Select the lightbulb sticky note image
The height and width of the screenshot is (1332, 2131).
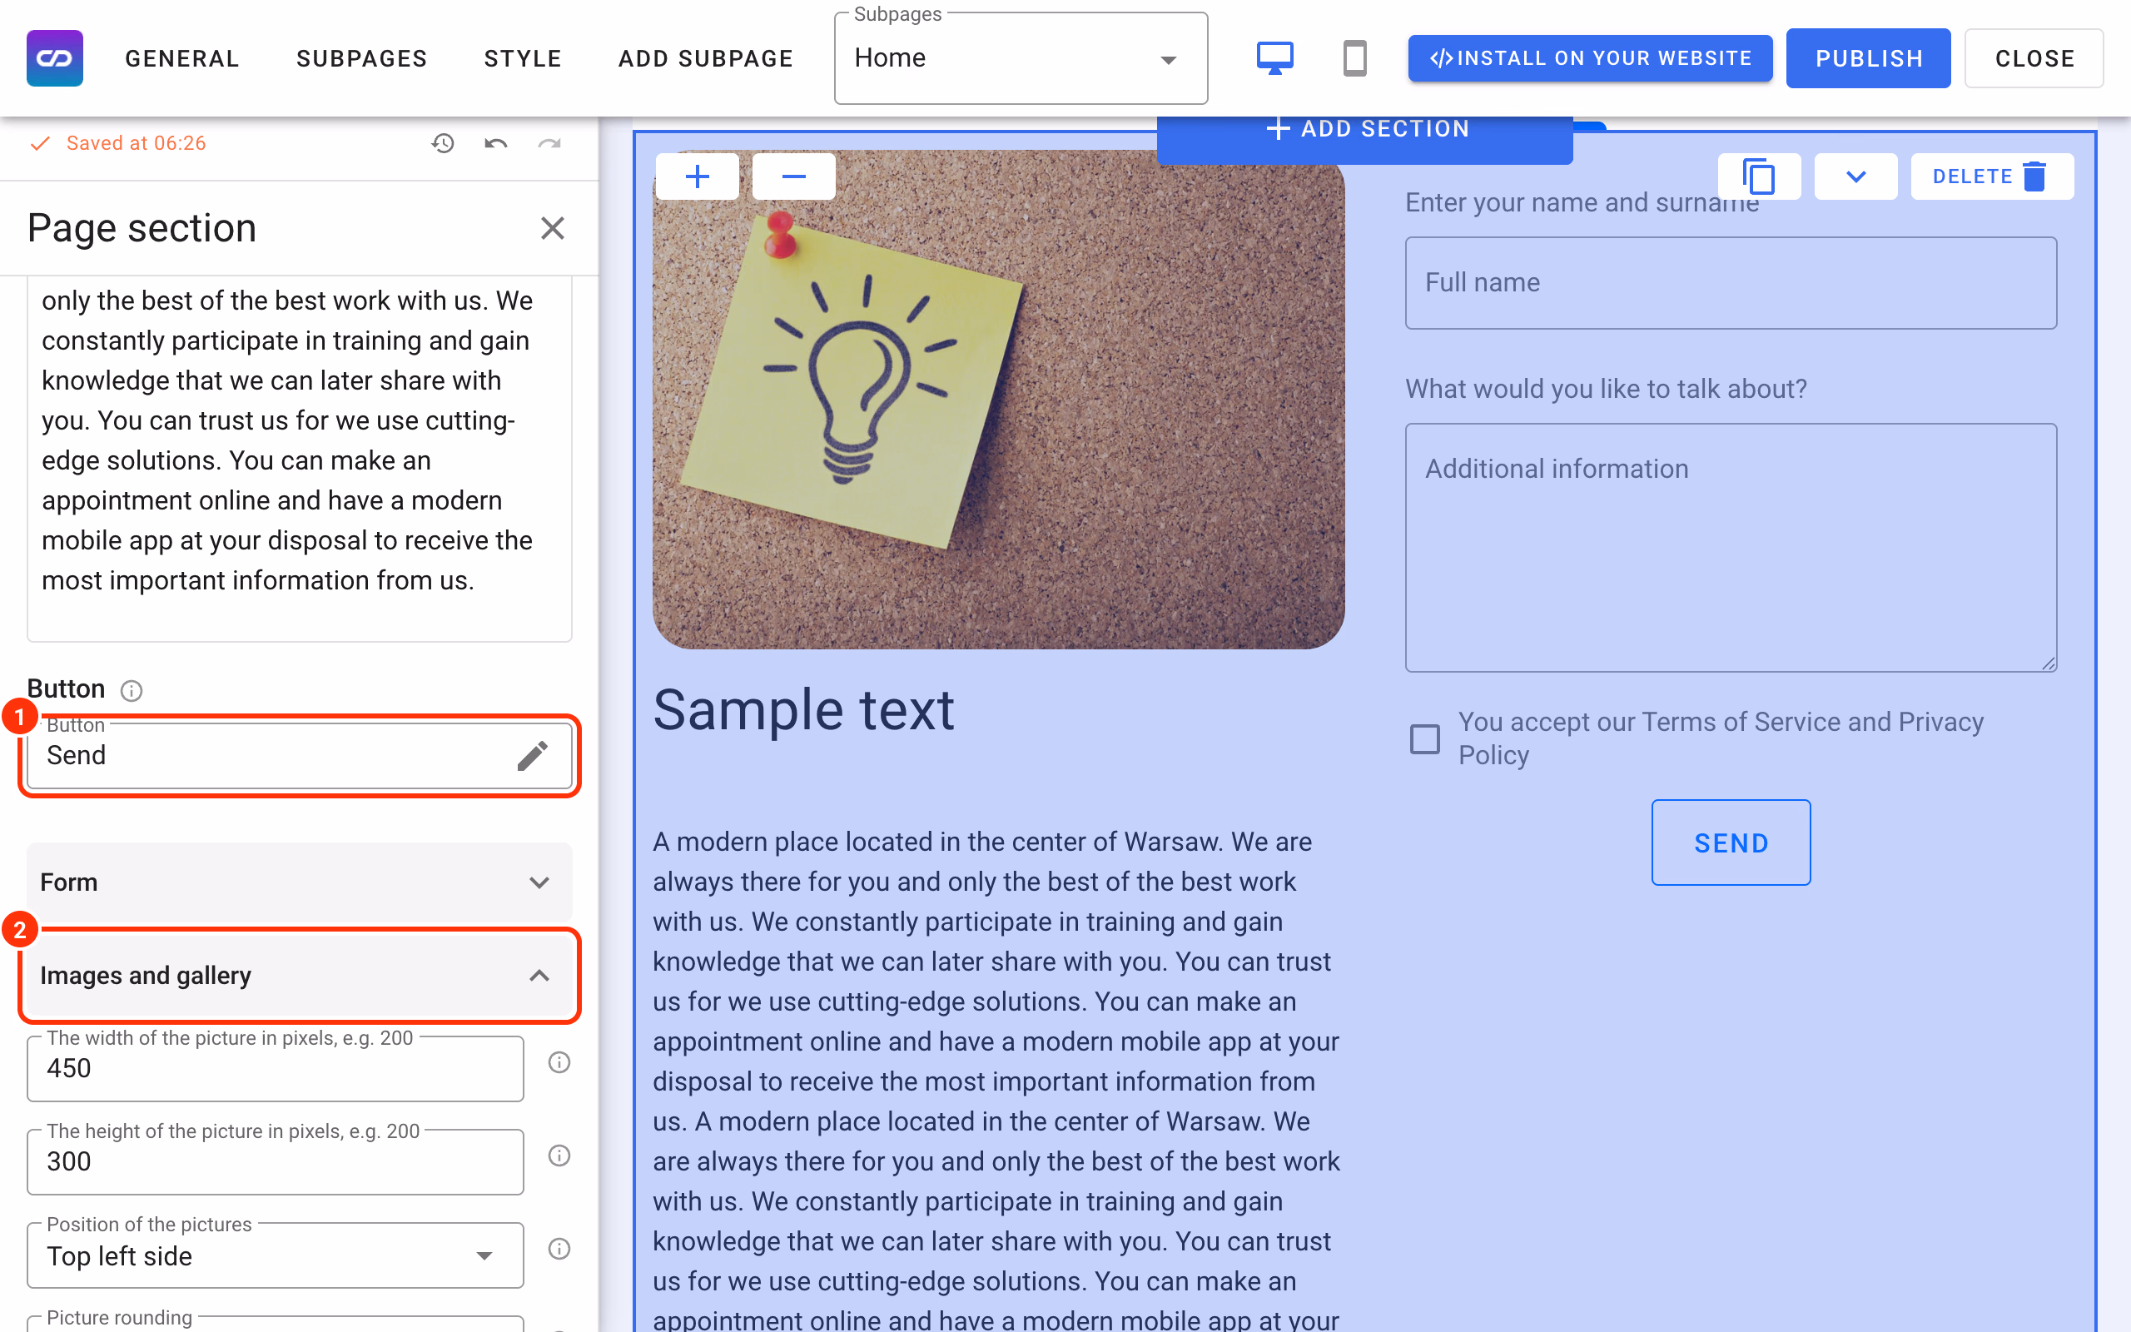[999, 400]
